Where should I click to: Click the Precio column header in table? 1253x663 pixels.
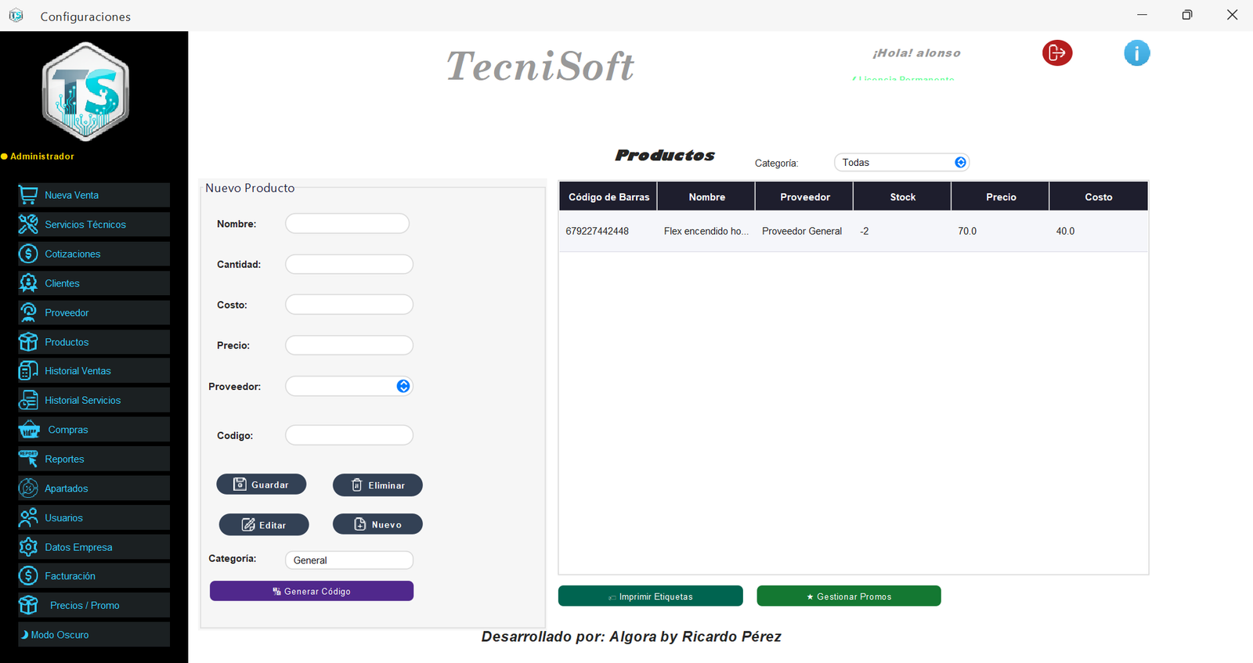click(x=1000, y=196)
